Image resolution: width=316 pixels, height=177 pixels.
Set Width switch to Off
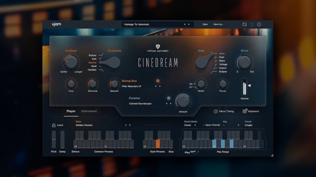coord(191,87)
